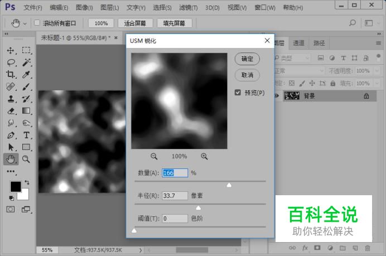Add a layer mask
Screen dimensions: 386x256
pyautogui.click(x=317, y=248)
